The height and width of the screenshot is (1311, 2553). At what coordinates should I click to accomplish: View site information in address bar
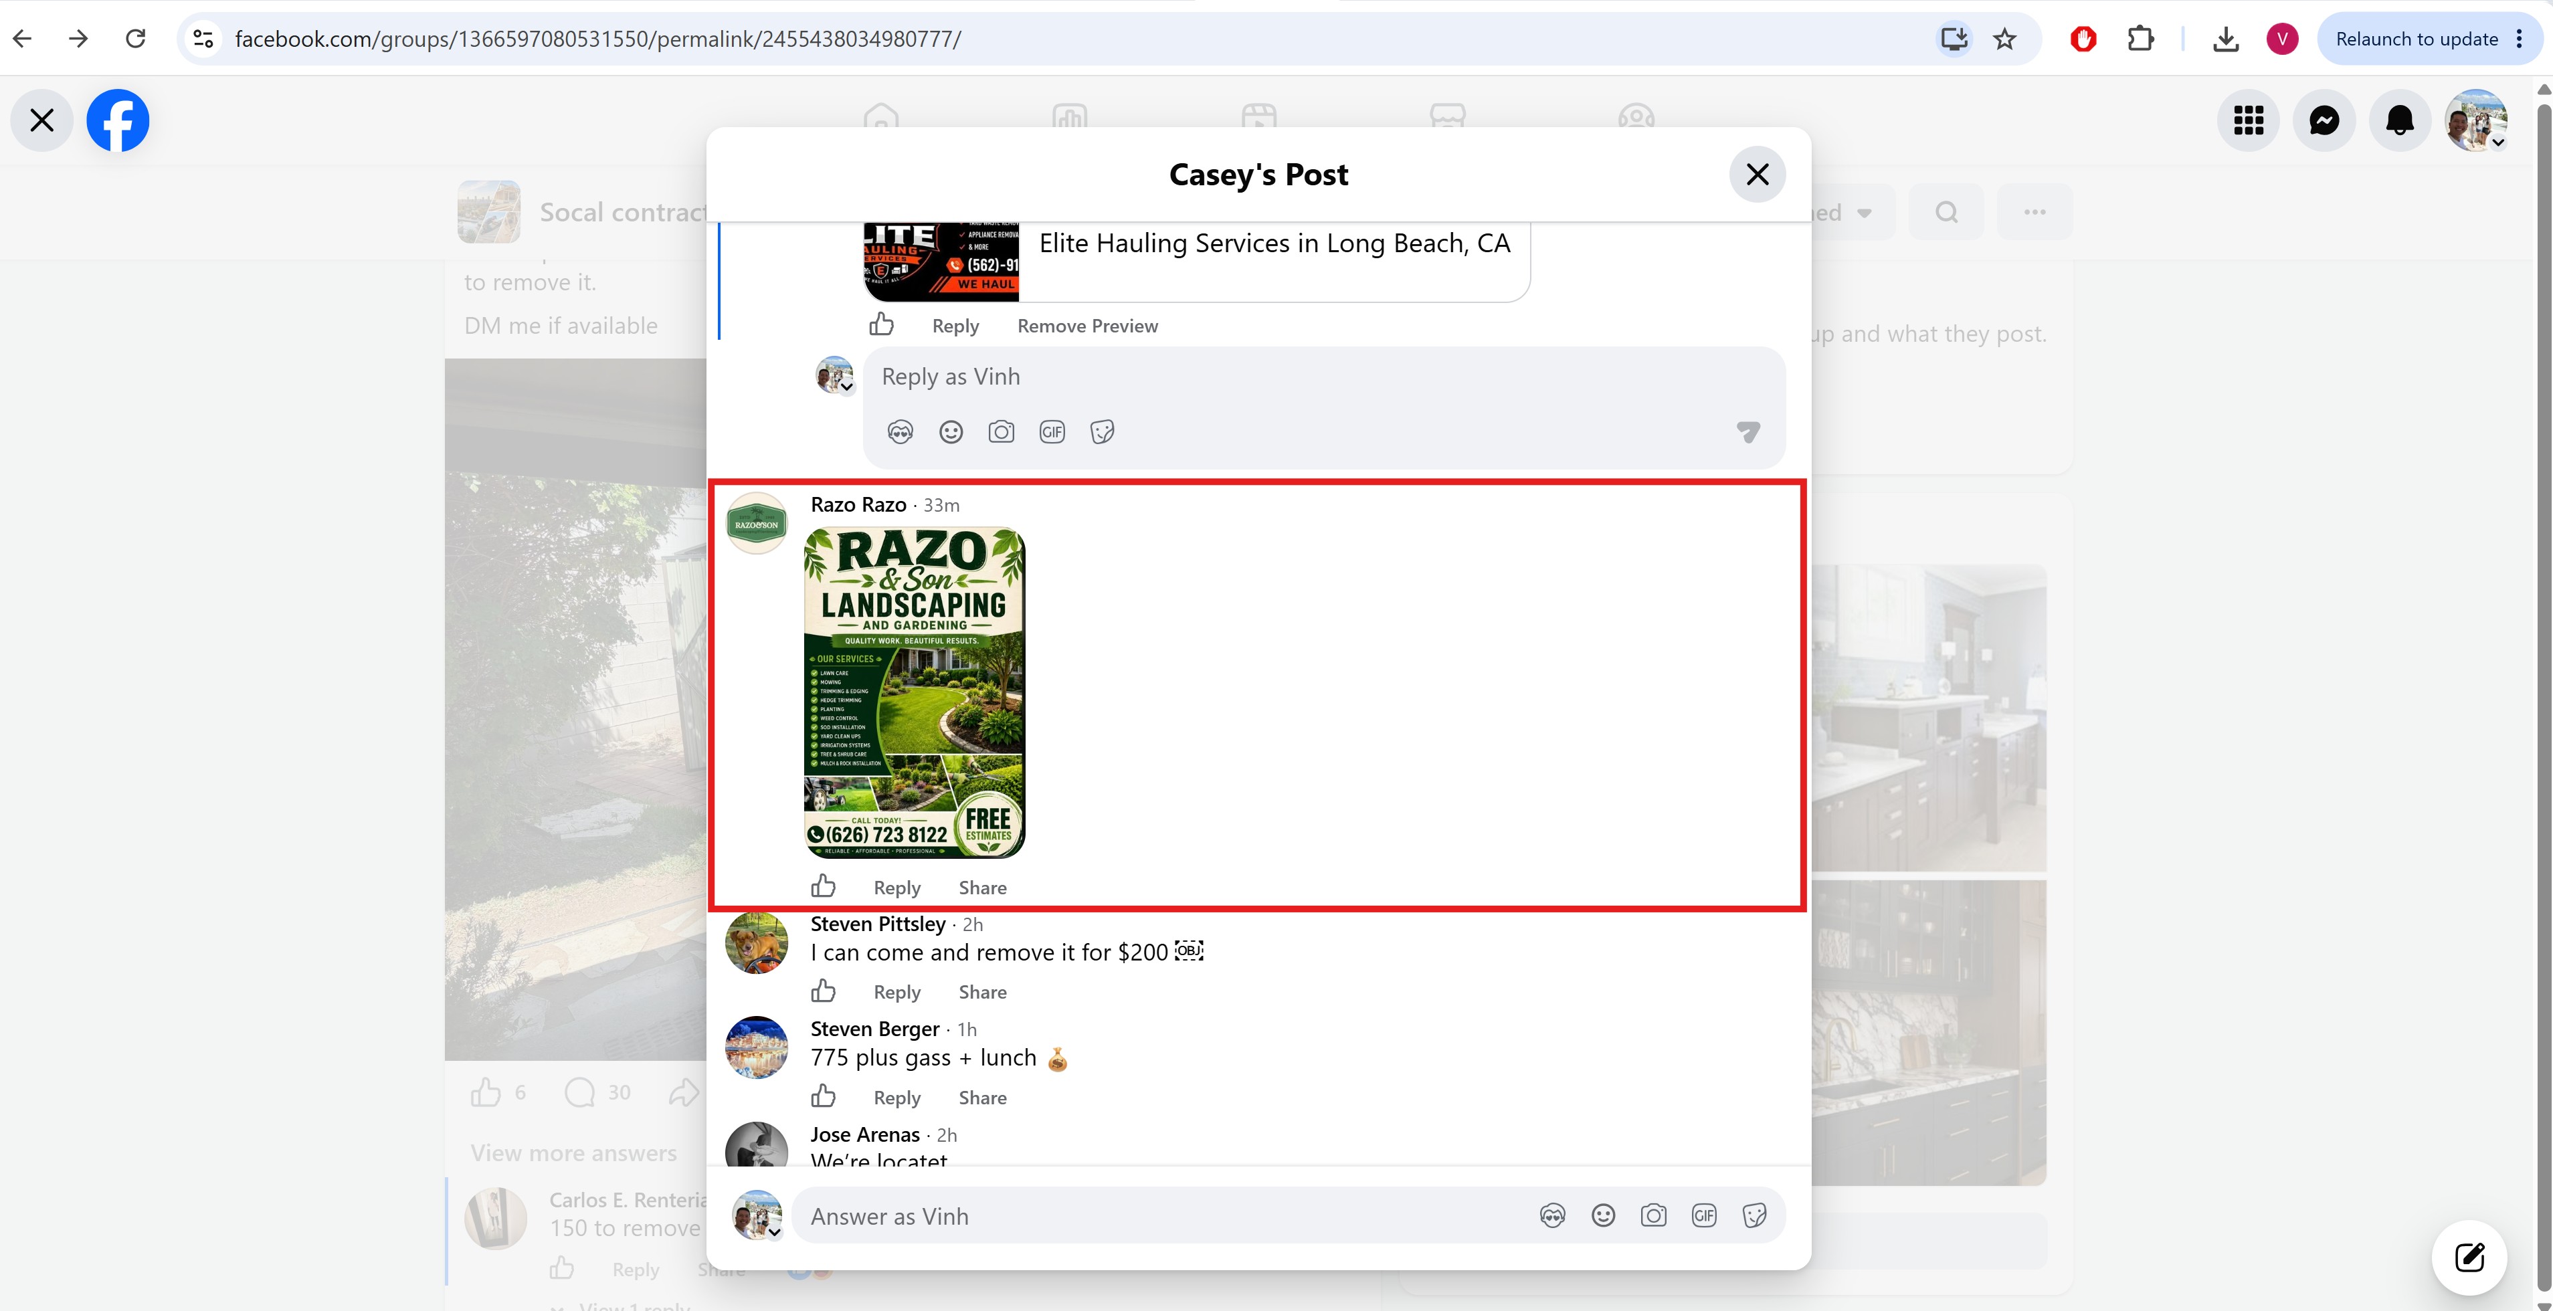pos(203,39)
